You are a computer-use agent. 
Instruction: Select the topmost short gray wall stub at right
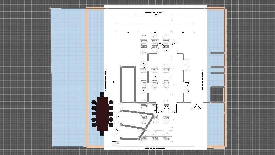click(217, 53)
